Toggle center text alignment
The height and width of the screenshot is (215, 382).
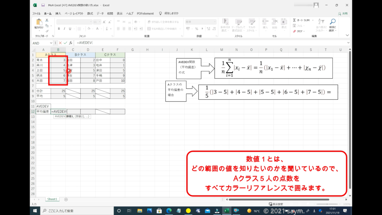click(x=124, y=29)
